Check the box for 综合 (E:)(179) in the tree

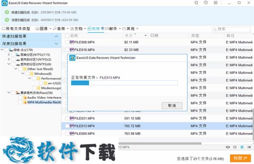(6, 50)
